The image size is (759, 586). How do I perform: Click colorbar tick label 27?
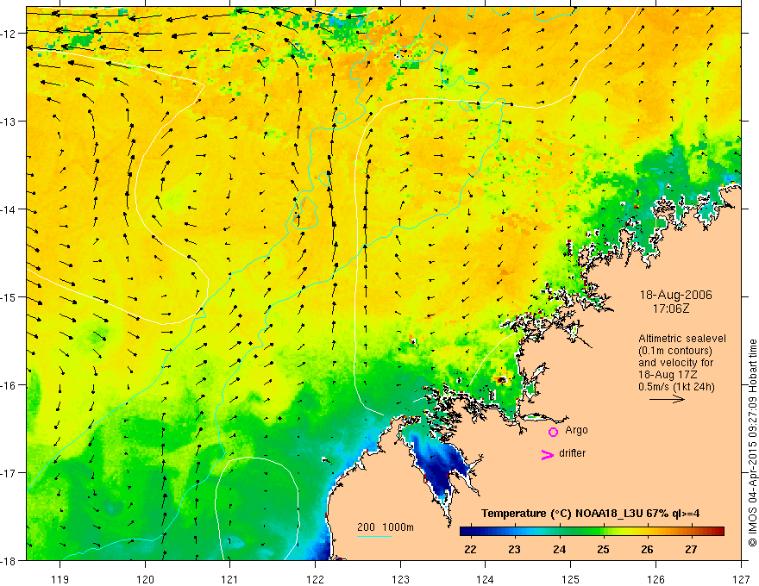pyautogui.click(x=691, y=549)
